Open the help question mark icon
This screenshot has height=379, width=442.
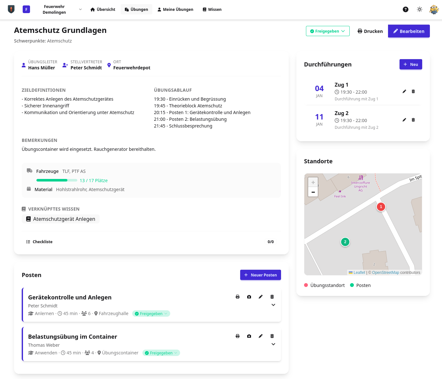tap(406, 10)
